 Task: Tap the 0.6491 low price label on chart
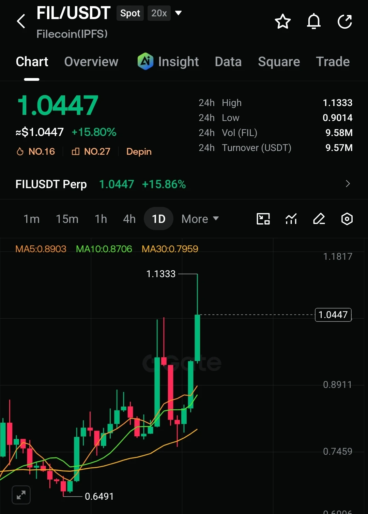[99, 496]
